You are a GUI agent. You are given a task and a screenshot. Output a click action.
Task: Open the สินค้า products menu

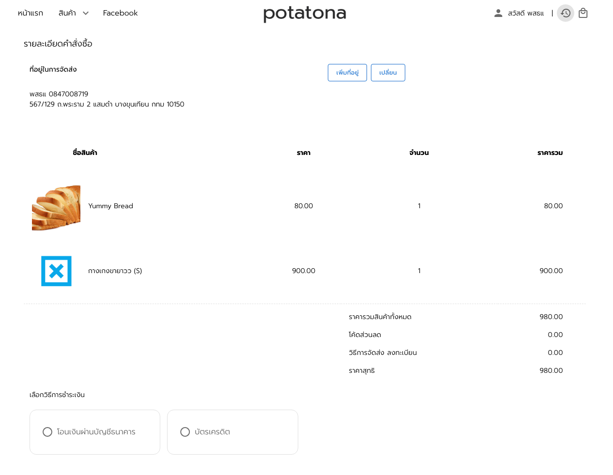[67, 13]
